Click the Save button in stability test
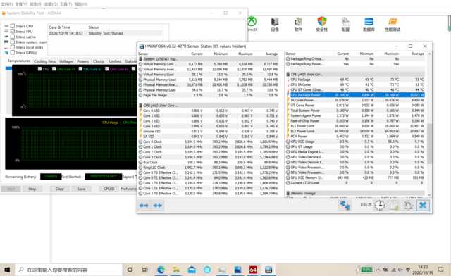The image size is (451, 276). 82,189
